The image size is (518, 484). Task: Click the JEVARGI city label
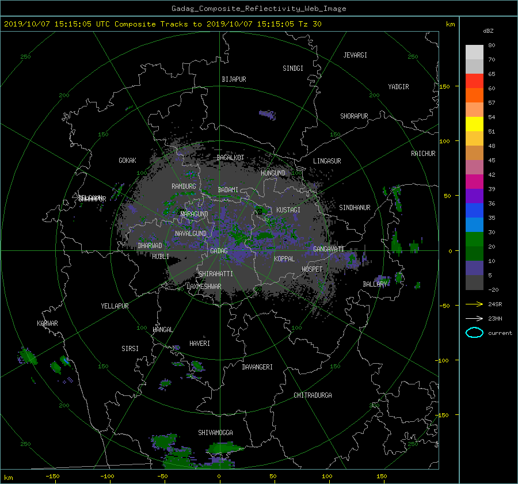click(x=355, y=55)
